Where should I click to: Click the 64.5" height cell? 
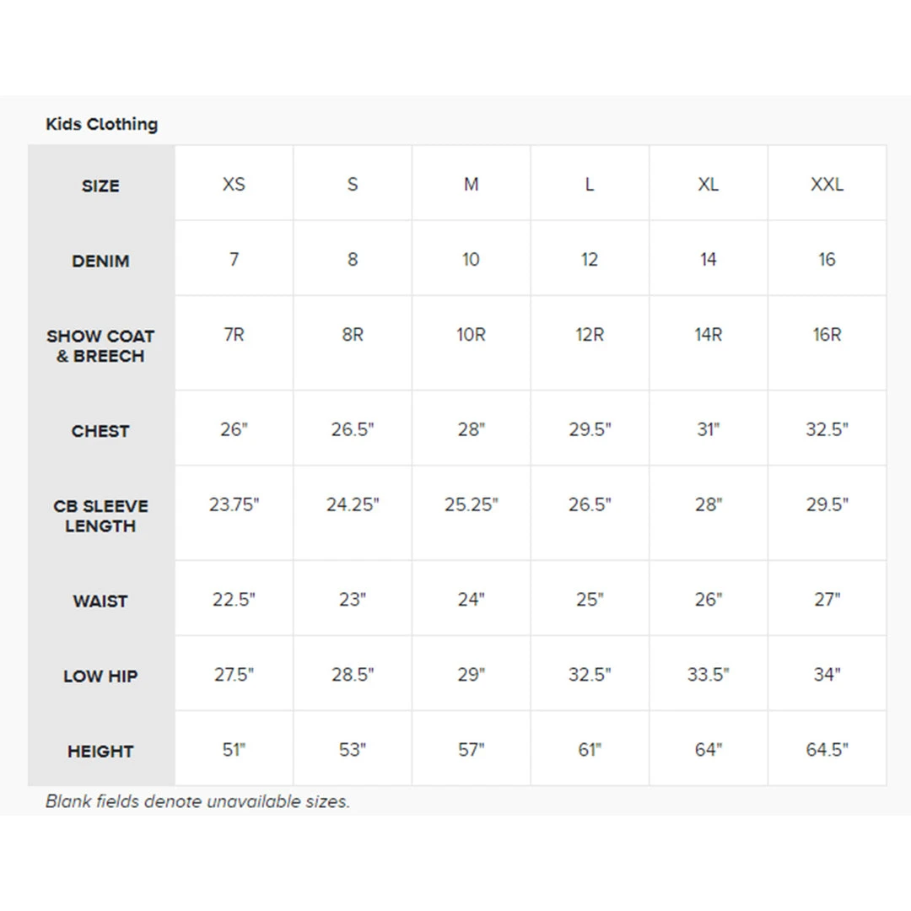coord(827,750)
